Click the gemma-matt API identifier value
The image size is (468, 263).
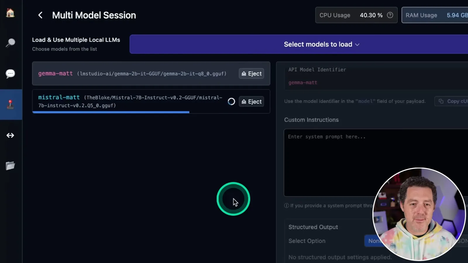pos(303,83)
